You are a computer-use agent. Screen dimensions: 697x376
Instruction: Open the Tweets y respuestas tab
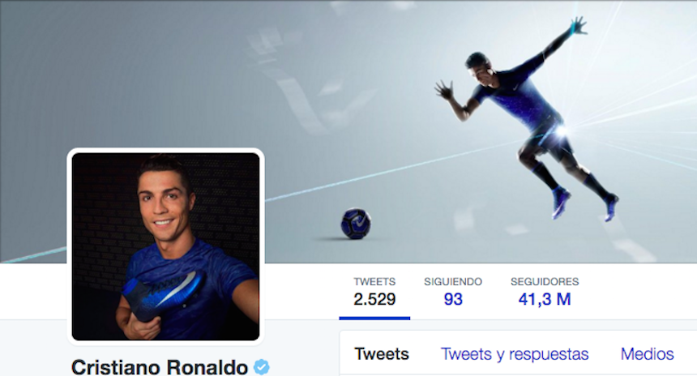[515, 354]
